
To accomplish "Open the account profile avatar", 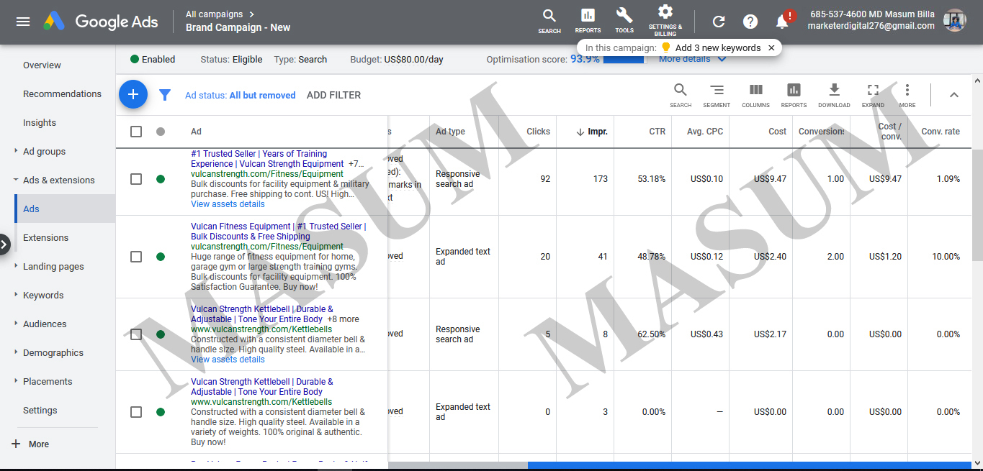I will 955,20.
